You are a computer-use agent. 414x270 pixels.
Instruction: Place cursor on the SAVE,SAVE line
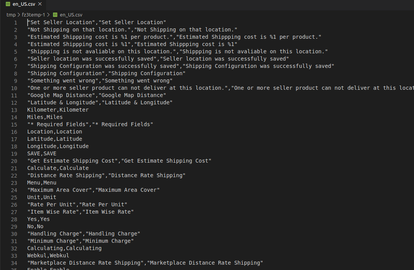coord(41,153)
